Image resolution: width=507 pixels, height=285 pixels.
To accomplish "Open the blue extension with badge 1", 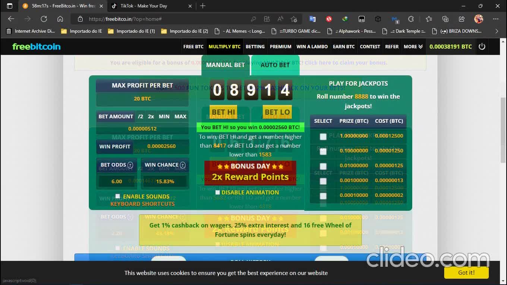I will tap(395, 19).
